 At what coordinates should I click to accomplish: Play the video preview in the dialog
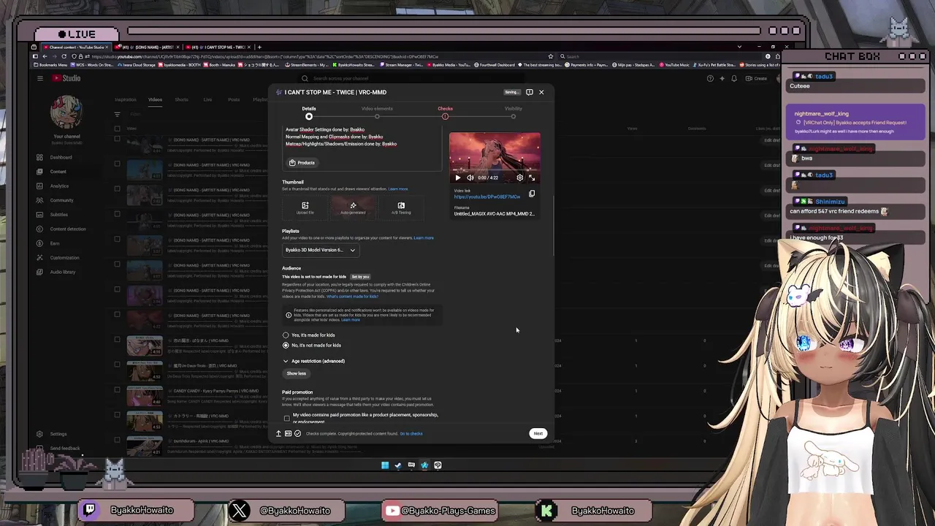tap(458, 178)
